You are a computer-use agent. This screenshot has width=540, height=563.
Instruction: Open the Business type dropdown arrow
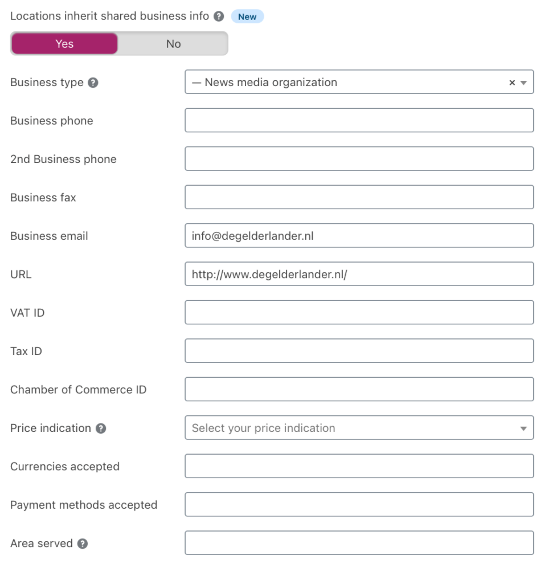pyautogui.click(x=523, y=83)
